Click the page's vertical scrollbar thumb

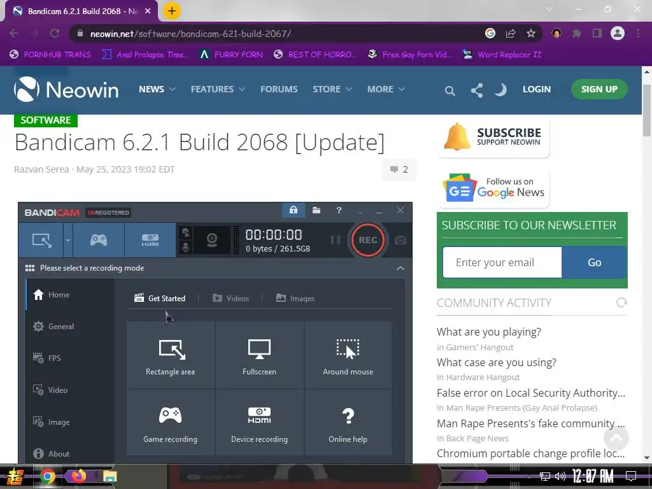coord(647,110)
